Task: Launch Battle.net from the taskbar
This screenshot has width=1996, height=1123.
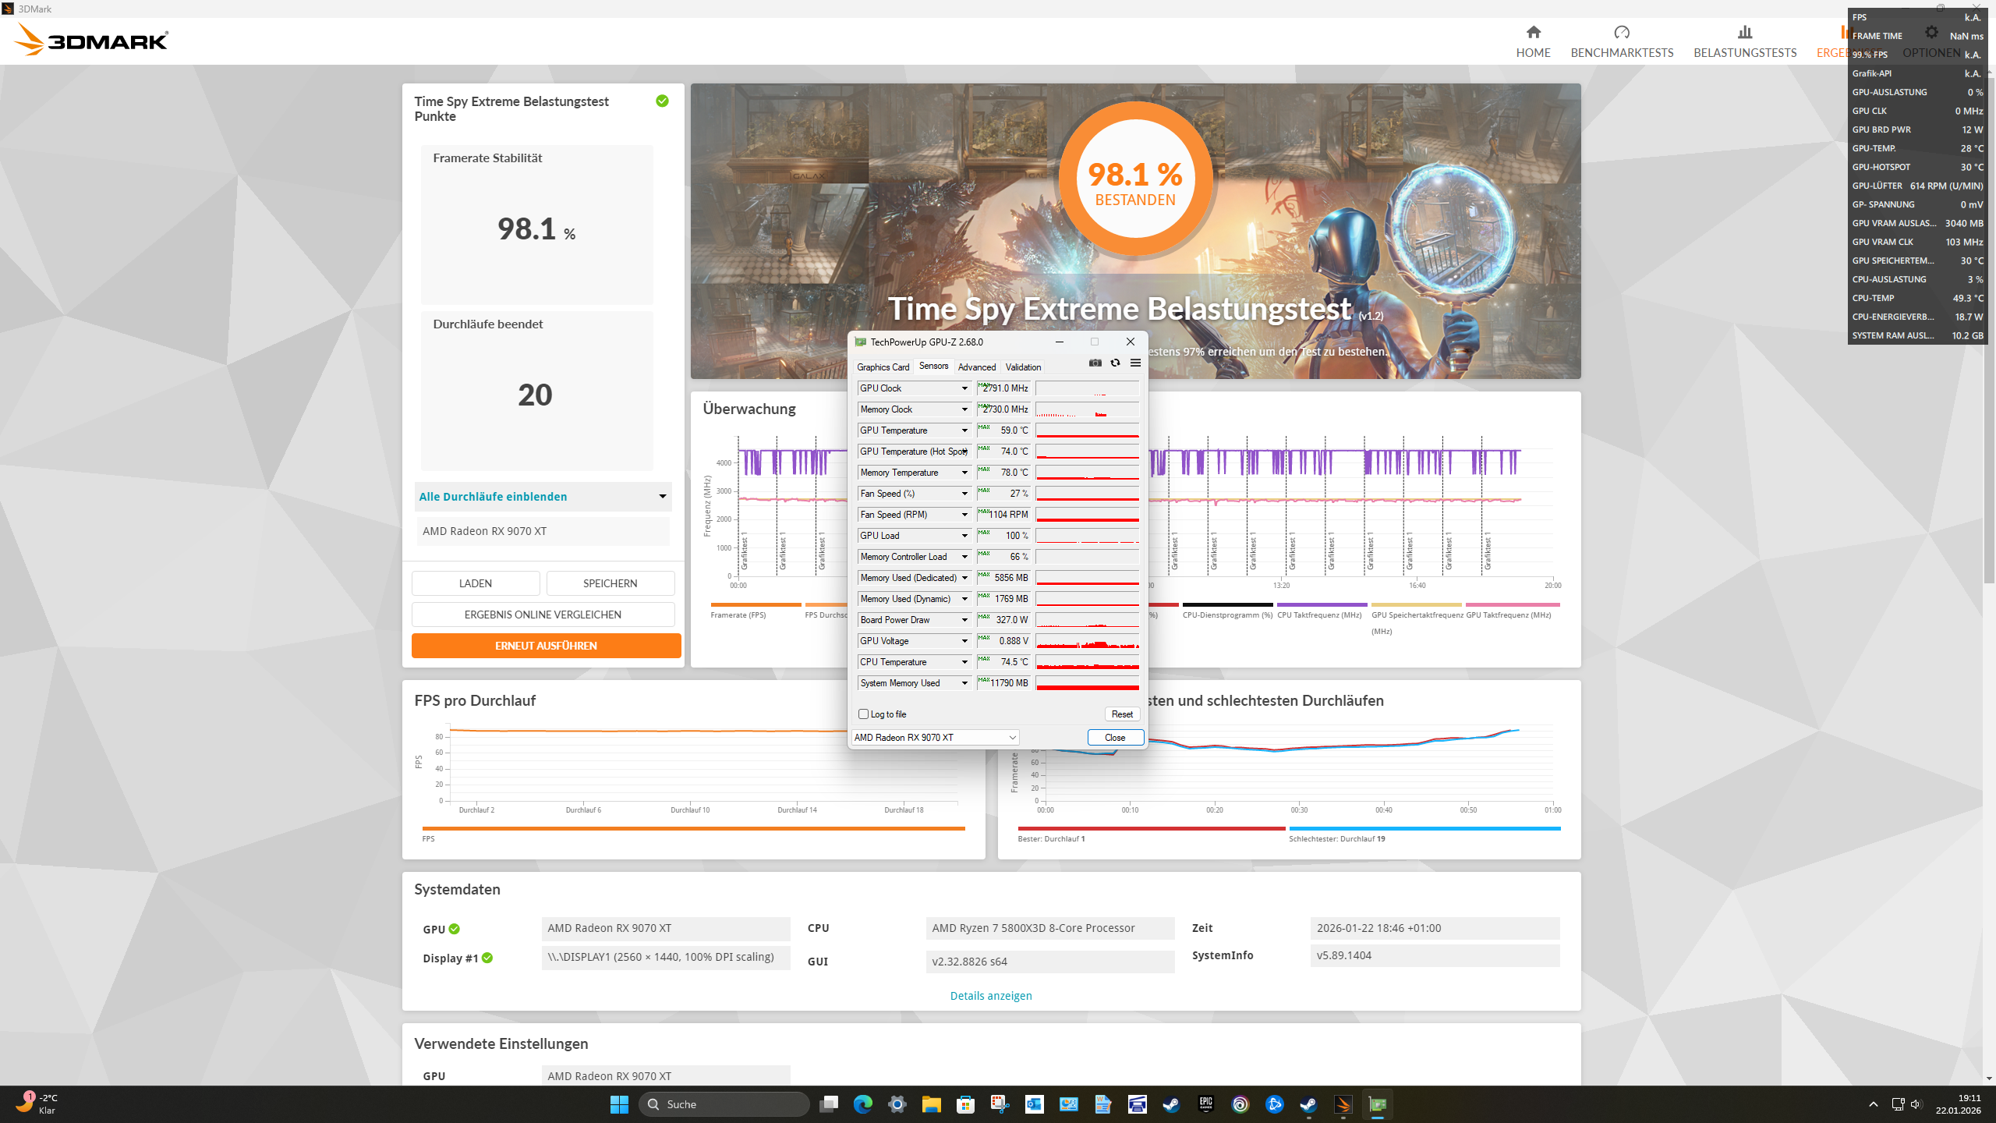Action: click(1274, 1104)
